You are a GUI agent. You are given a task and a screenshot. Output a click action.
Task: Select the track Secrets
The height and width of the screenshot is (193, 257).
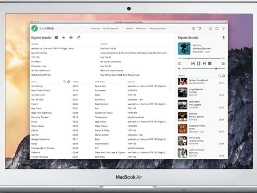pyautogui.click(x=35, y=135)
